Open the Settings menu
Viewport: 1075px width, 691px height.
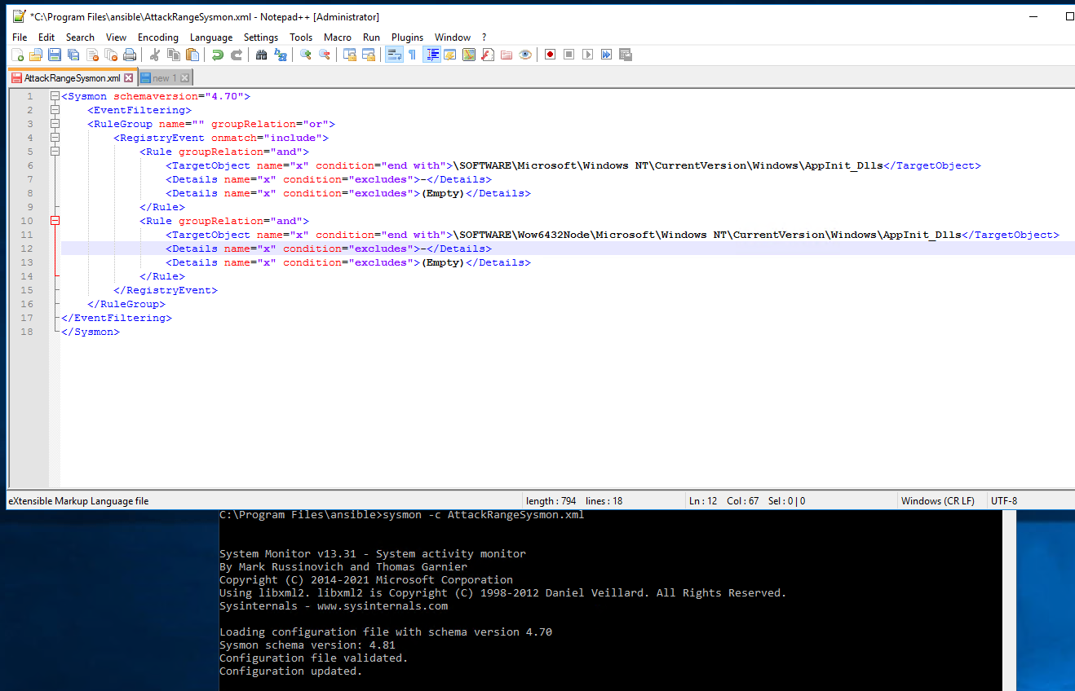click(x=261, y=37)
